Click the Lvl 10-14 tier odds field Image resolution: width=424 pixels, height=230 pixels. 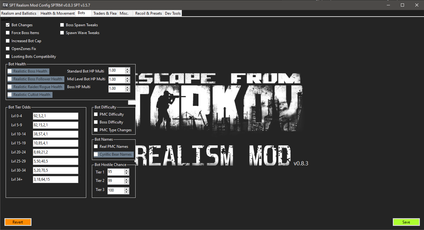click(56, 134)
